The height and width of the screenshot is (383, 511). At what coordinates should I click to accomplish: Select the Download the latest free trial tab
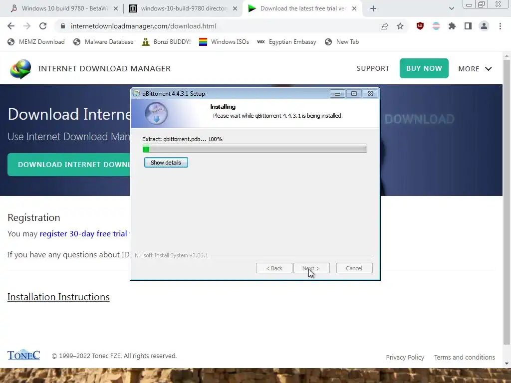pos(302,8)
